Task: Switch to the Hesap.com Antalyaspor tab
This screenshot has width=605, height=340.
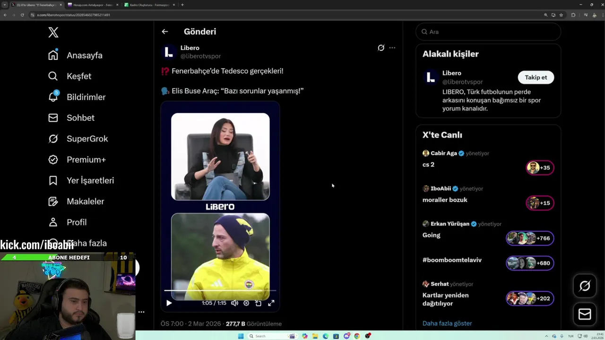Action: (93, 5)
